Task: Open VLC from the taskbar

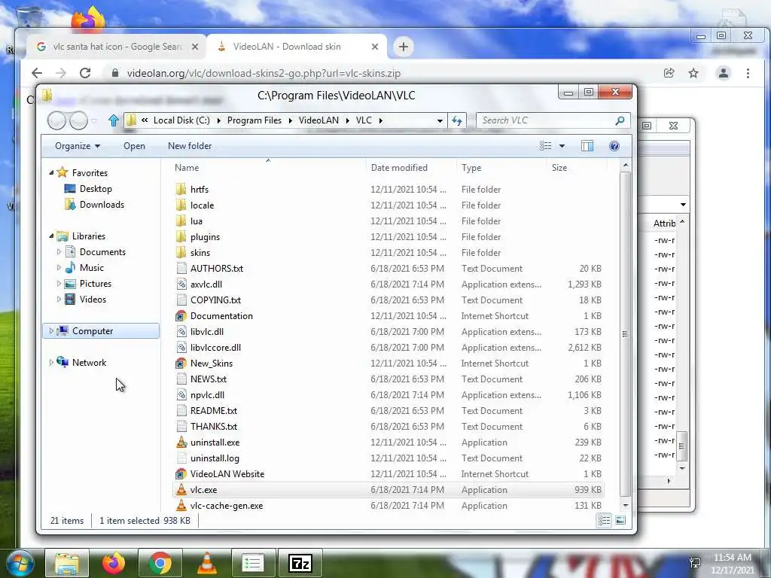Action: 207,563
